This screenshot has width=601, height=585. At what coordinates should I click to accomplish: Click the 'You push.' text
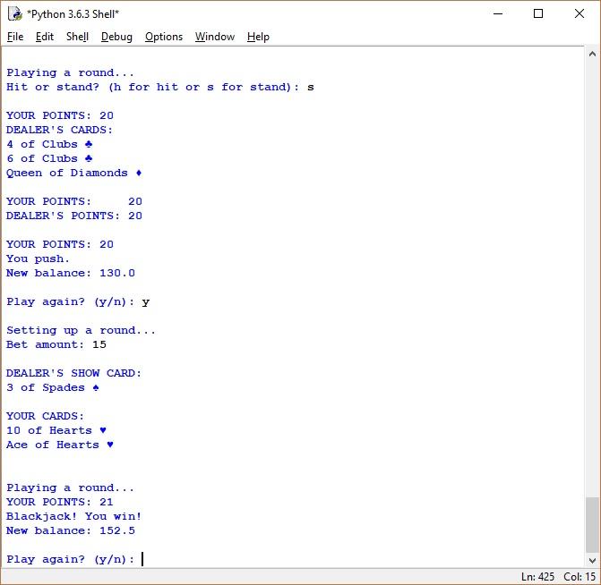38,259
